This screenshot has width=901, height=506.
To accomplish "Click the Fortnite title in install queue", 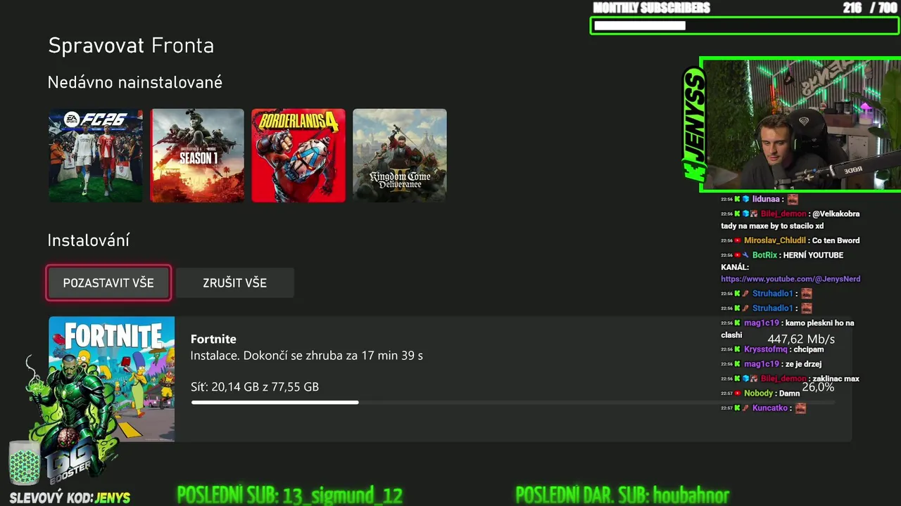I will (213, 339).
